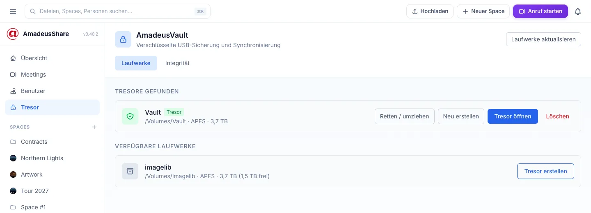Click the Verschlüsselte USB-Sicherung subtitle
The image size is (591, 213).
click(208, 45)
